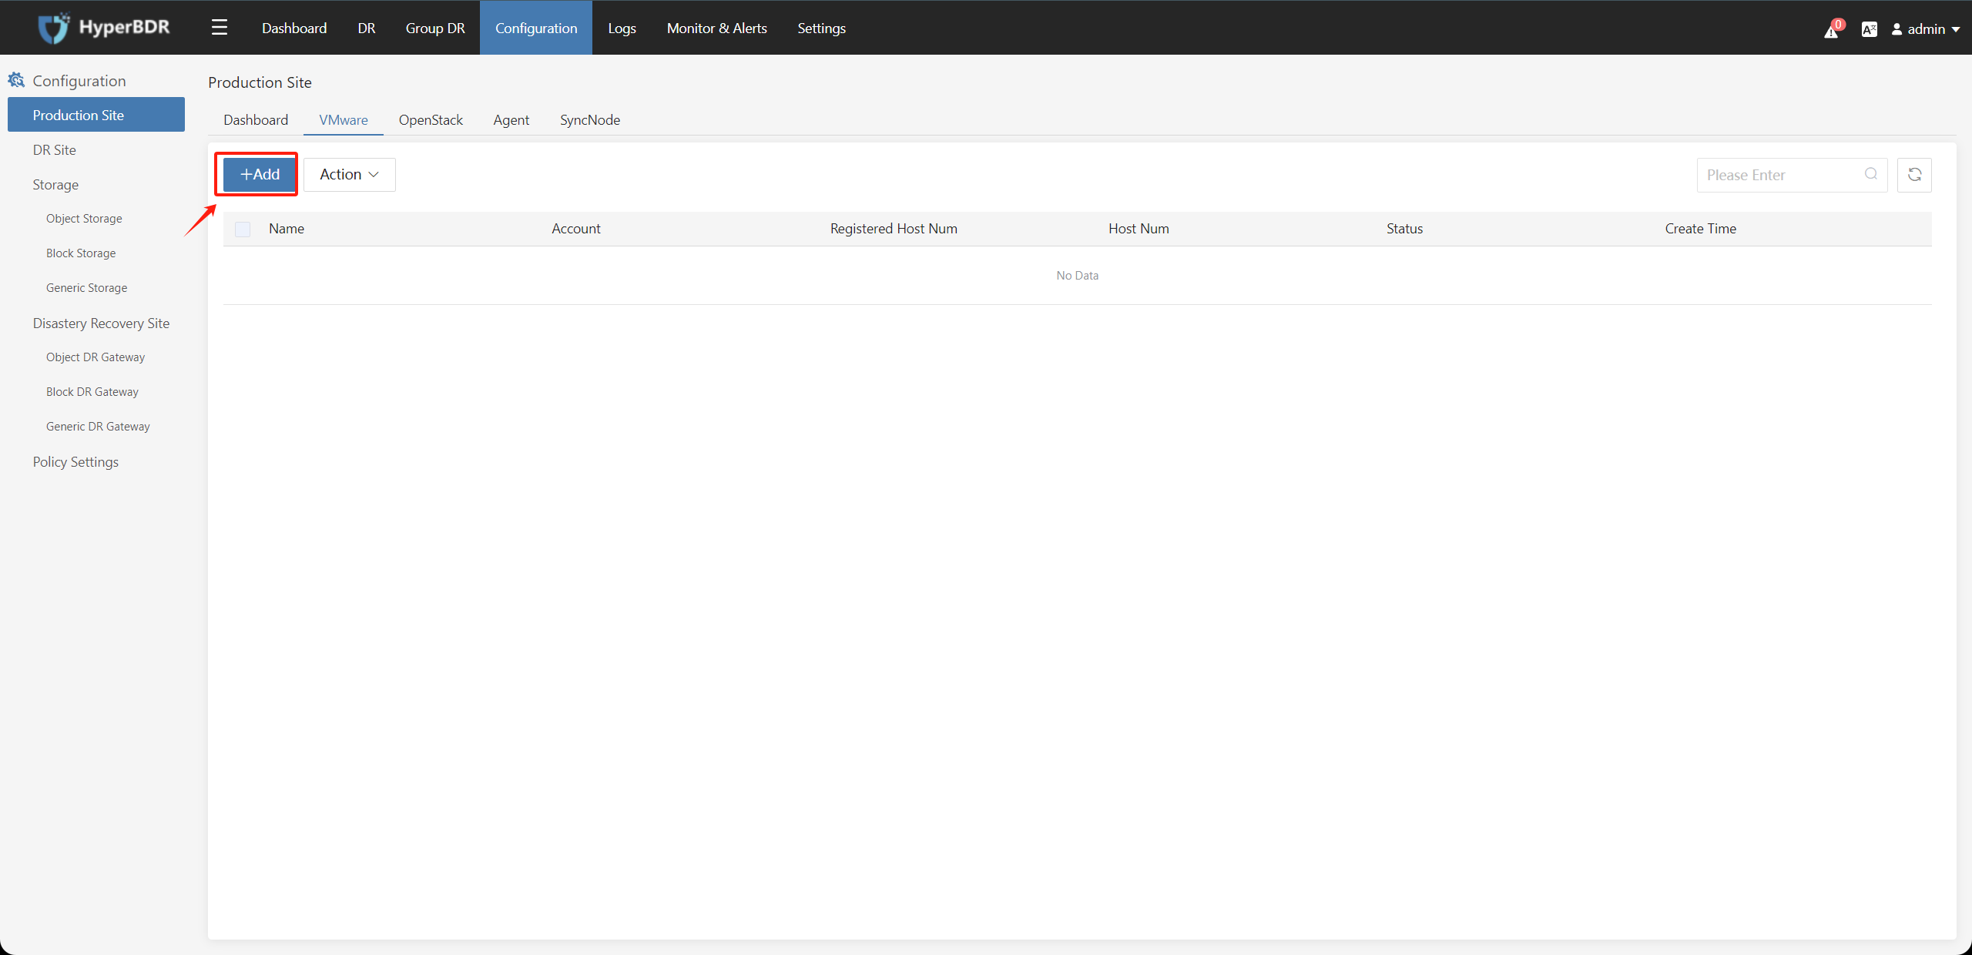Expand Storage section in sidebar
This screenshot has height=955, width=1972.
(x=55, y=183)
